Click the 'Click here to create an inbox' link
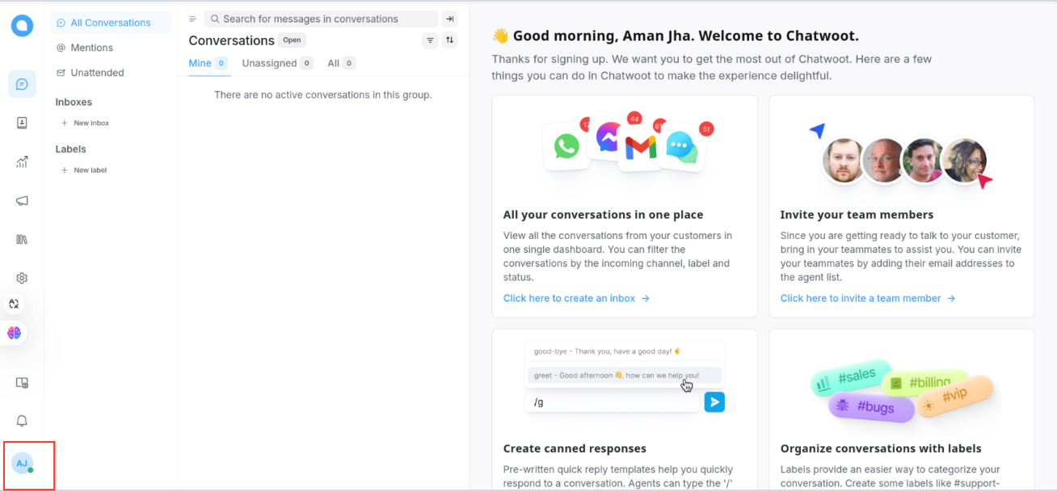1057x492 pixels. 568,297
